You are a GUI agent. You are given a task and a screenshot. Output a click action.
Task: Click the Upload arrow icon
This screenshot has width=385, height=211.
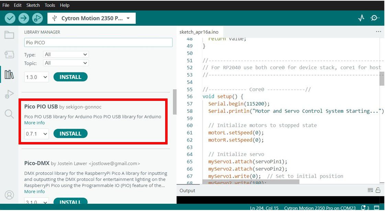(x=23, y=18)
